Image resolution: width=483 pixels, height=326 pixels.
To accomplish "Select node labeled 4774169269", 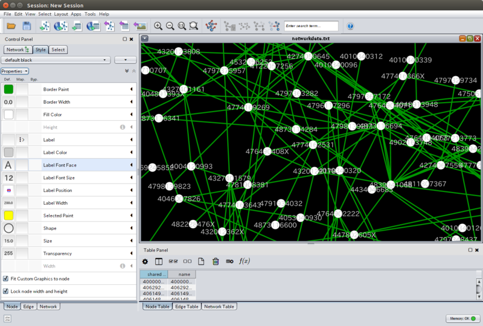I will pyautogui.click(x=248, y=107).
